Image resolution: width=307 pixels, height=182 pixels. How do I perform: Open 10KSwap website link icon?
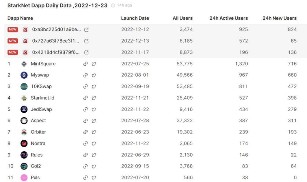coord(85,87)
